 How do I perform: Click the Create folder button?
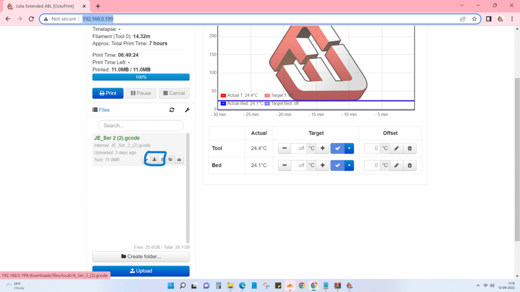tap(141, 257)
